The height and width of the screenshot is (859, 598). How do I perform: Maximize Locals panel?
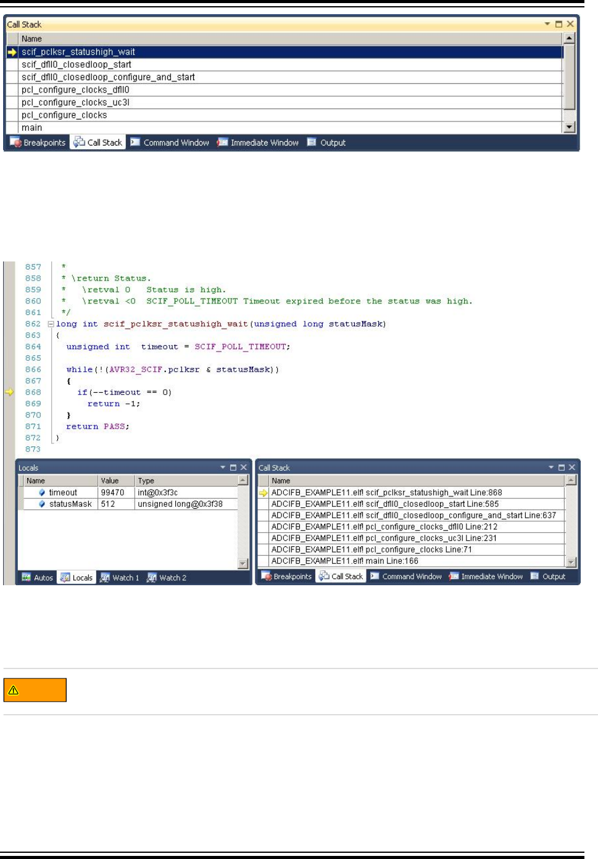pyautogui.click(x=233, y=467)
